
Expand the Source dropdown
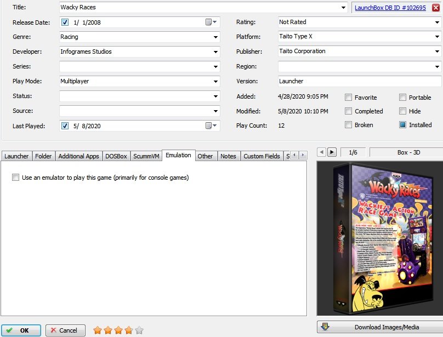[x=215, y=111]
